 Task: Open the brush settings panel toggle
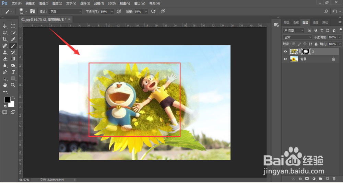pos(32,11)
